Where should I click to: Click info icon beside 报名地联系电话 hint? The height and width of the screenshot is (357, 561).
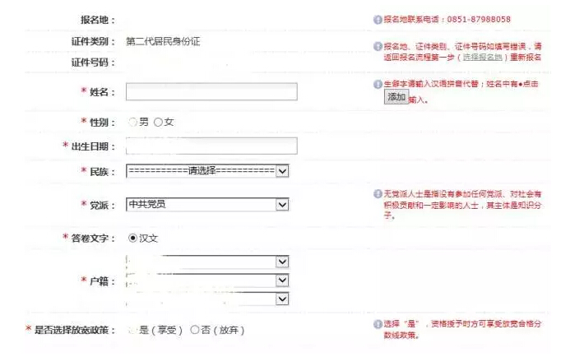(378, 20)
